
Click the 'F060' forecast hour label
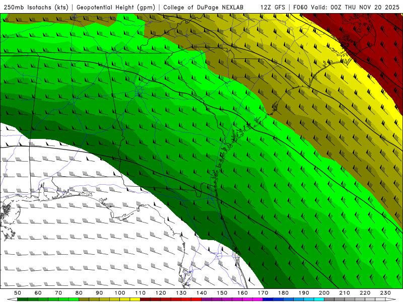click(x=300, y=7)
